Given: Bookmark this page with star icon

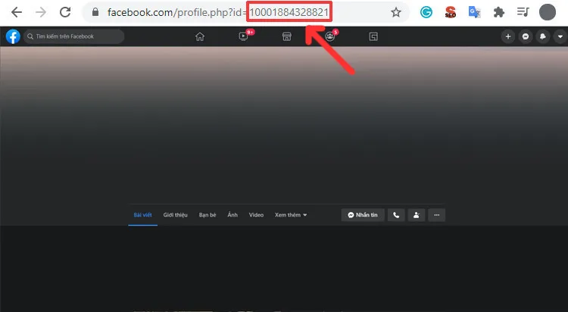Looking at the screenshot, I should (396, 12).
